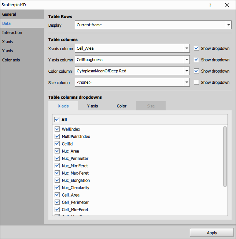Viewport: 236px width, 239px height.
Task: Click the disabled Size dropdowns tab
Action: coord(151,106)
